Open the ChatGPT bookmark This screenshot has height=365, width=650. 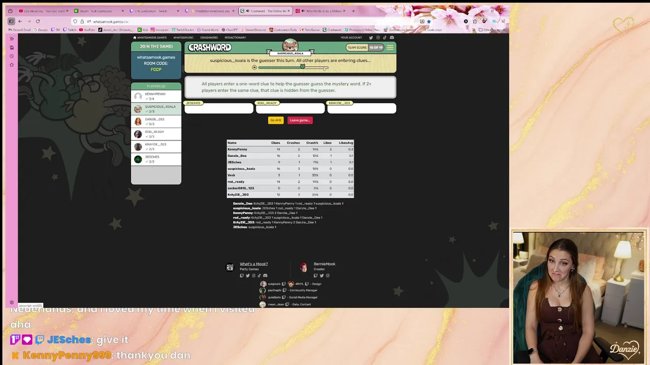coord(230,30)
